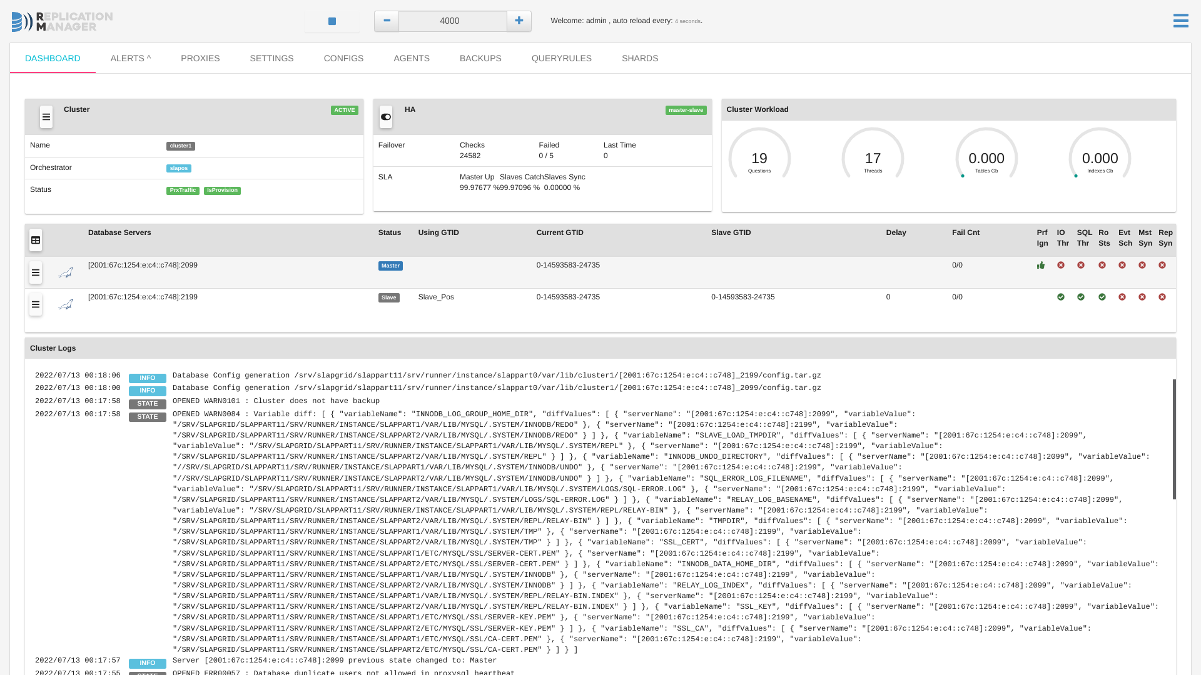This screenshot has width=1201, height=675.
Task: Open the SETTINGS tab
Action: tap(271, 58)
